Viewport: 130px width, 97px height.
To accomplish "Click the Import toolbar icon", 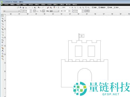I will pos(48,8).
